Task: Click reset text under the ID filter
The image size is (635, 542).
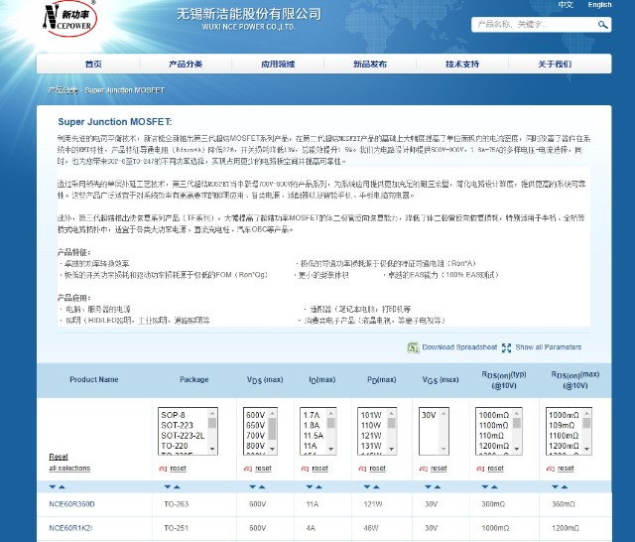Action: 319,469
